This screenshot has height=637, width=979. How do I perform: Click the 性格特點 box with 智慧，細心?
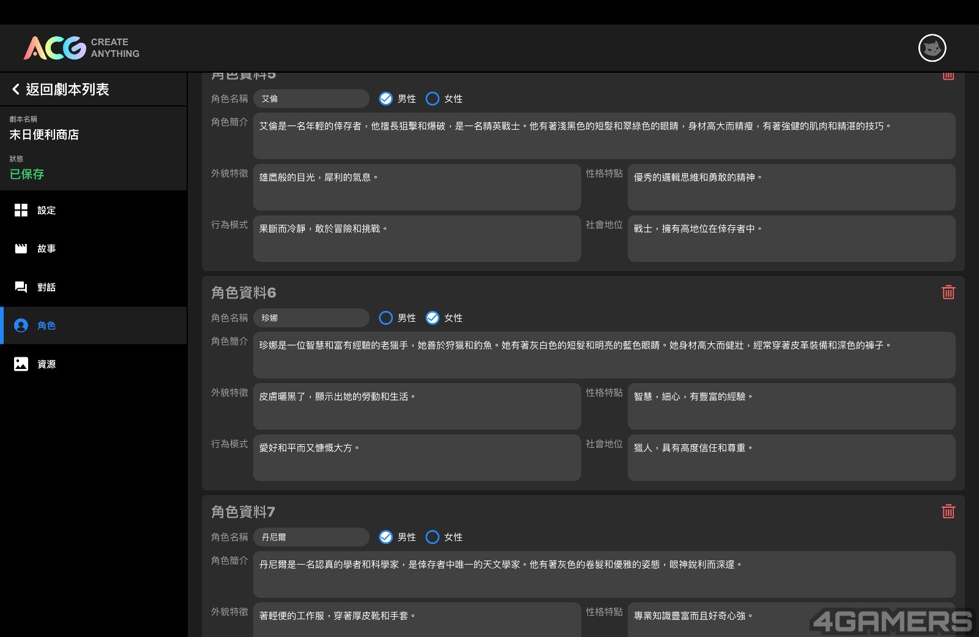pyautogui.click(x=791, y=406)
